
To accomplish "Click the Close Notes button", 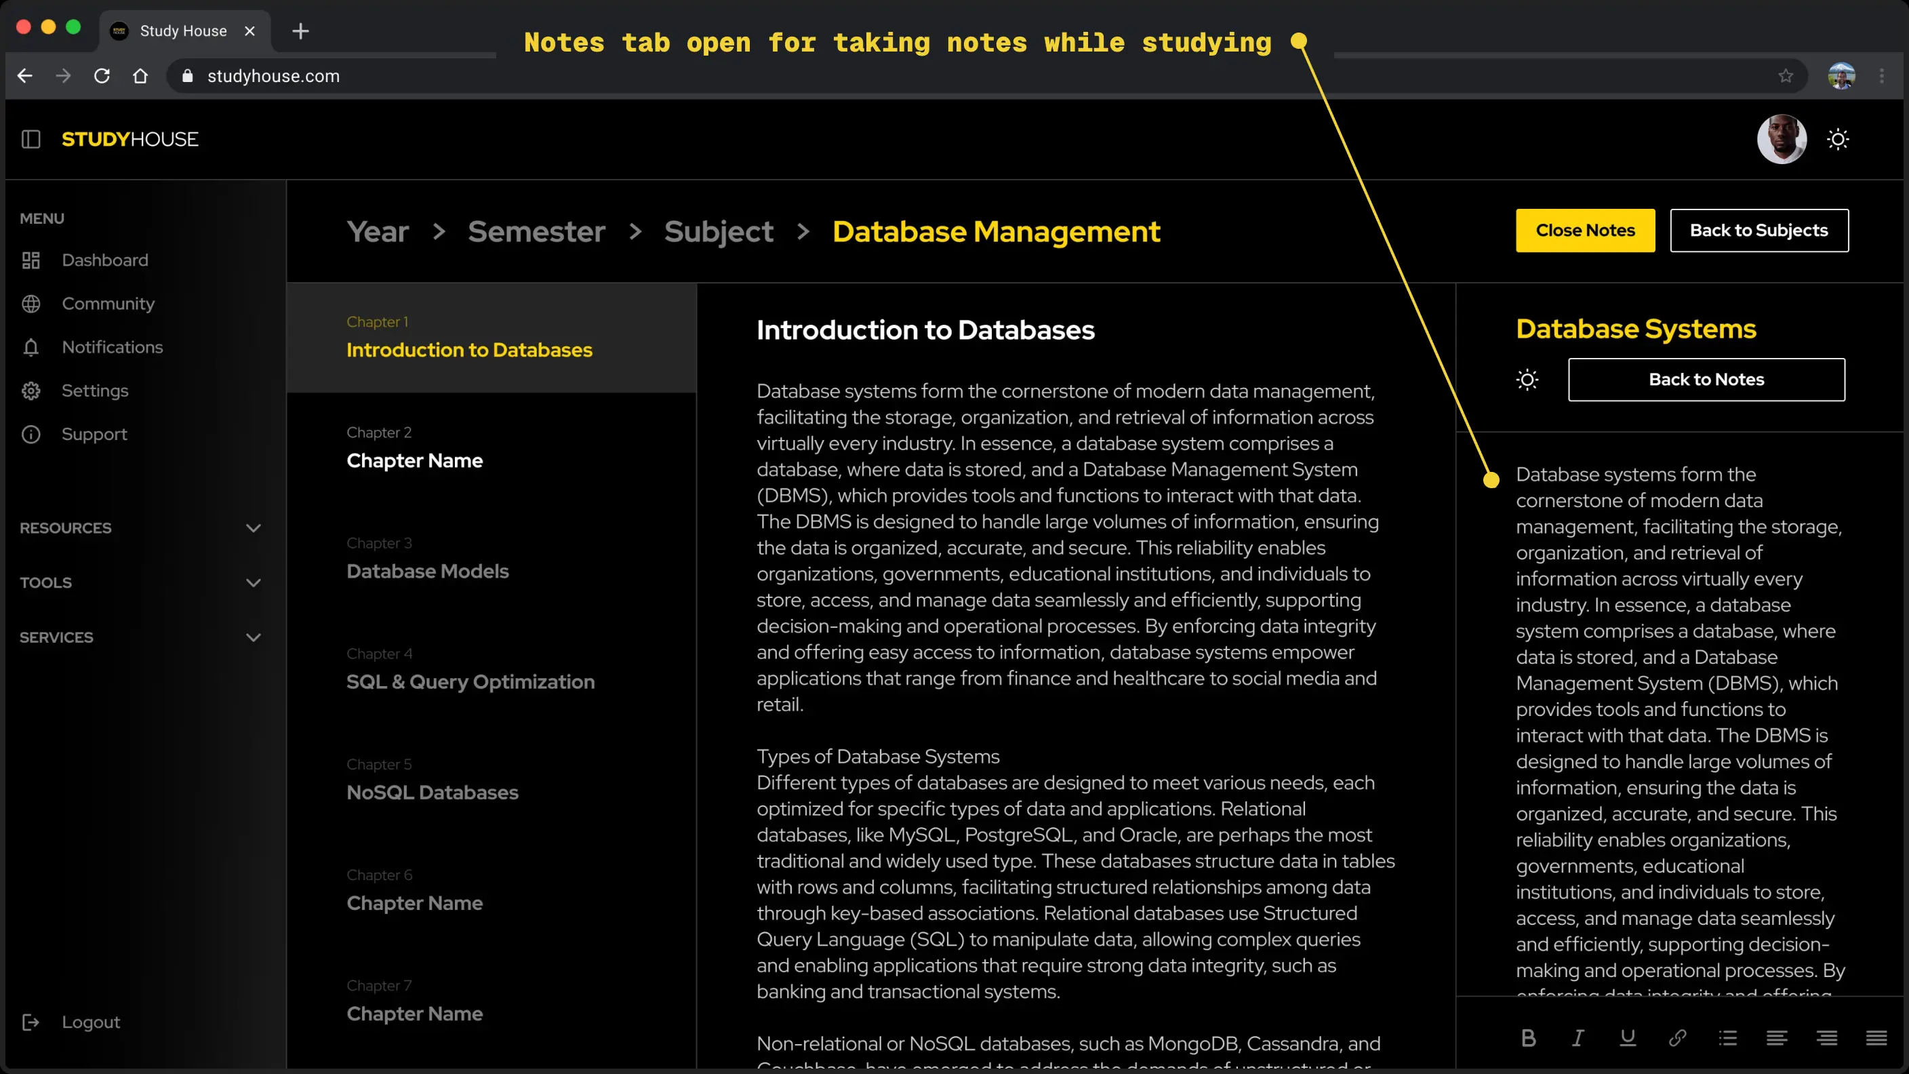I will [1585, 231].
